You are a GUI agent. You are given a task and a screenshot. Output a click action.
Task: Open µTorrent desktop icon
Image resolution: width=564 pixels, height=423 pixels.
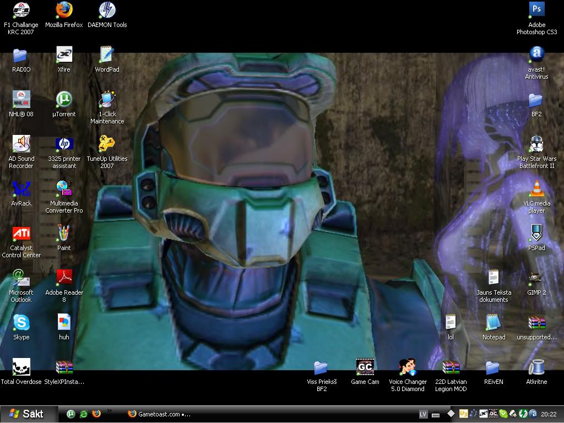64,104
